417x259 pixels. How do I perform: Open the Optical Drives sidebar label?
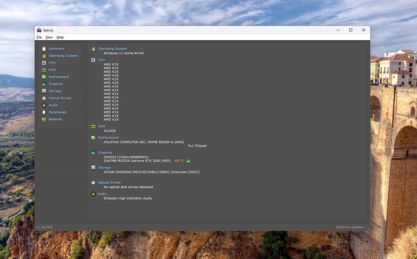tap(60, 98)
